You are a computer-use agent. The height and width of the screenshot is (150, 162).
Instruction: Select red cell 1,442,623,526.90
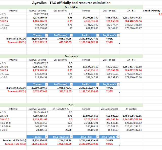(131, 119)
